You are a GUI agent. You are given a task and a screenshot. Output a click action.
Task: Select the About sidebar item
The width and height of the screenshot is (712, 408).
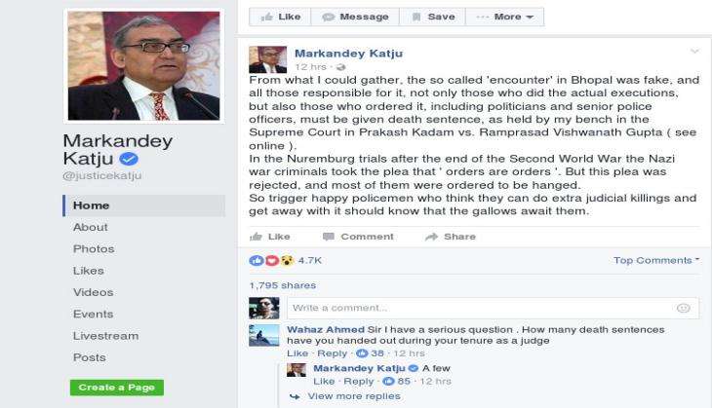pos(91,227)
